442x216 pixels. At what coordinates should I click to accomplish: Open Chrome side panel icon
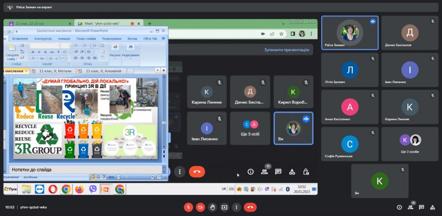point(293,34)
